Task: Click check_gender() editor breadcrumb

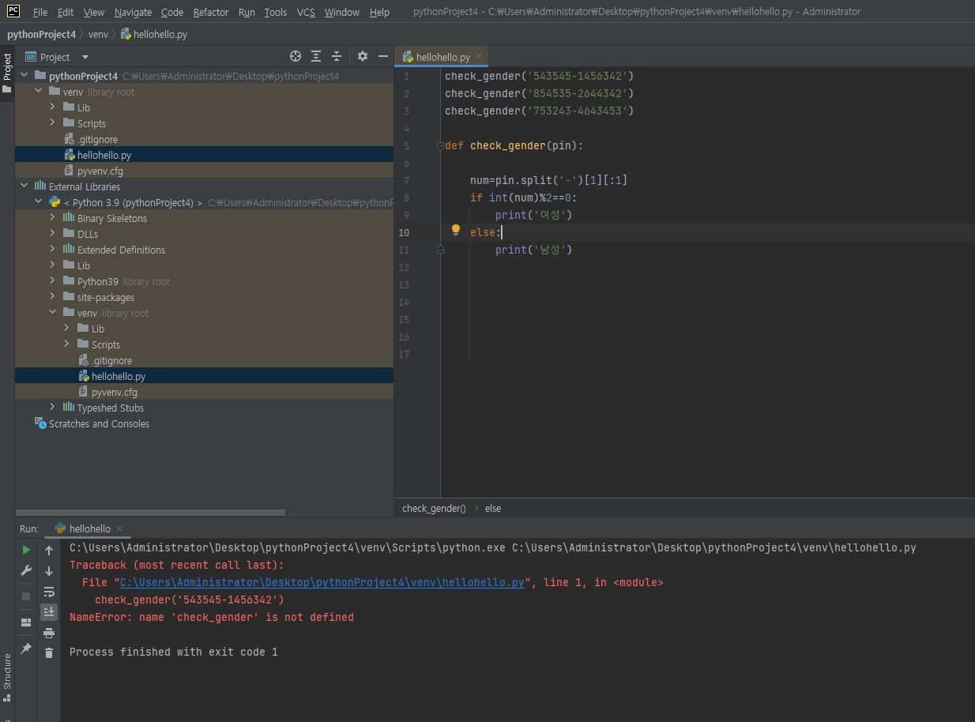Action: pyautogui.click(x=434, y=509)
